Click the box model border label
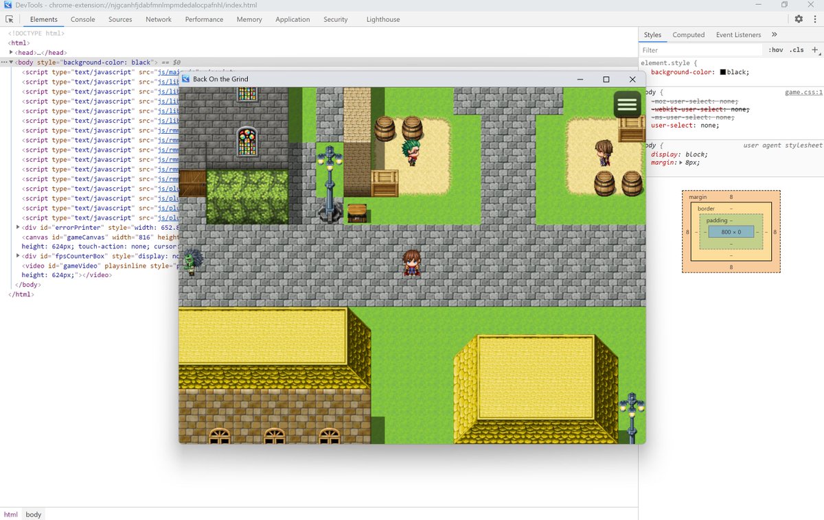Viewport: 824px width, 520px height. point(707,209)
